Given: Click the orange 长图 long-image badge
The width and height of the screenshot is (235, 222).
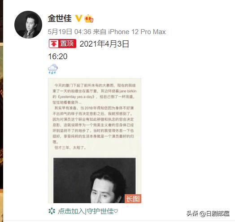Looking at the screenshot, I should click(x=133, y=199).
